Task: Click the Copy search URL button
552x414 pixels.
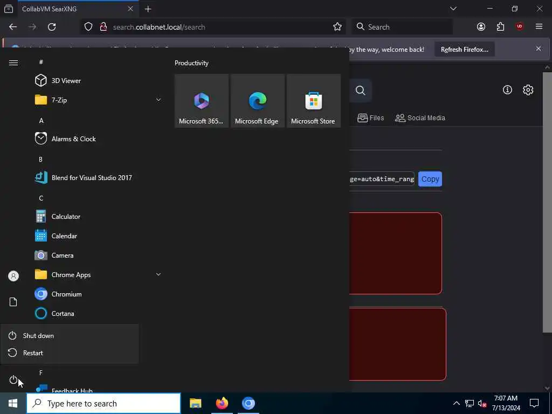Action: coord(430,179)
